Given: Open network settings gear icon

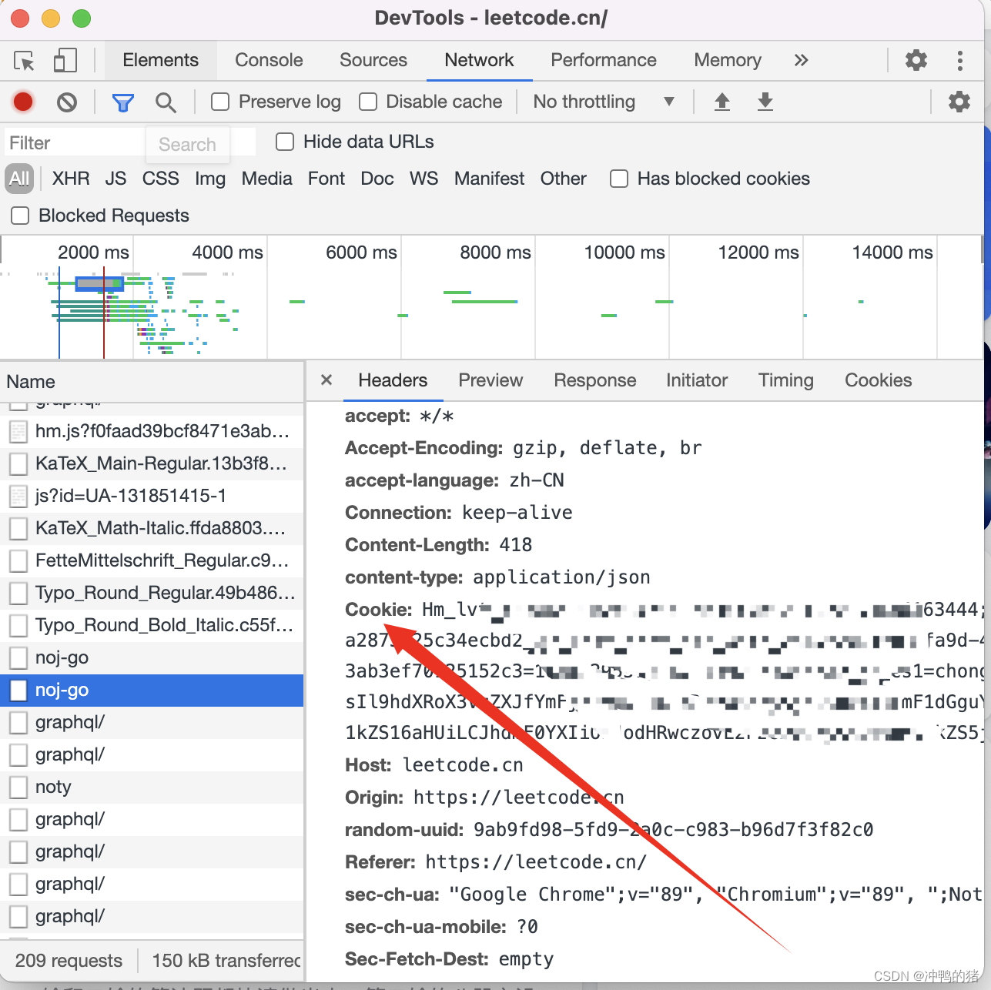Looking at the screenshot, I should pyautogui.click(x=959, y=102).
